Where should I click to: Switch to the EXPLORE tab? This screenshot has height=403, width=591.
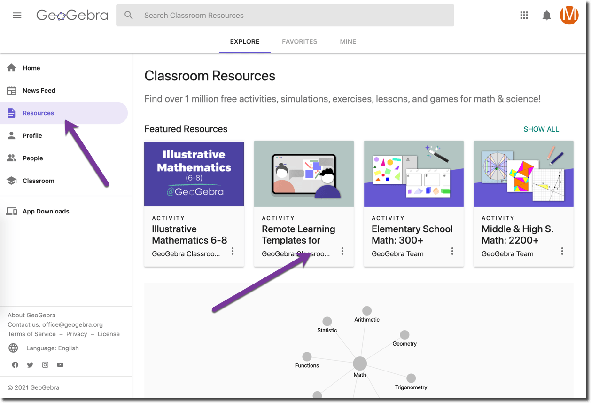coord(245,42)
